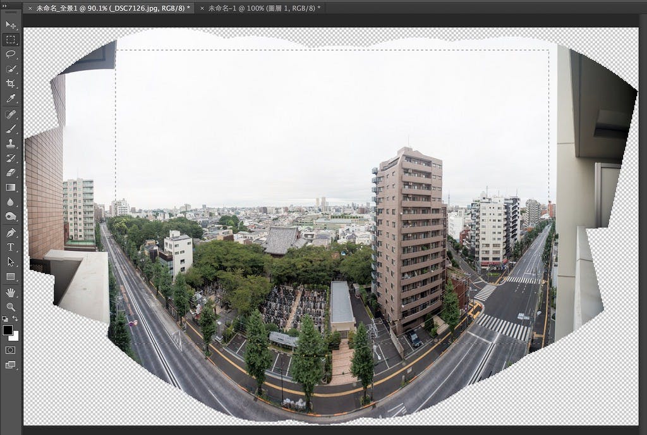Viewport: 647px width, 435px height.
Task: Pick the Lasso tool
Action: pos(11,54)
